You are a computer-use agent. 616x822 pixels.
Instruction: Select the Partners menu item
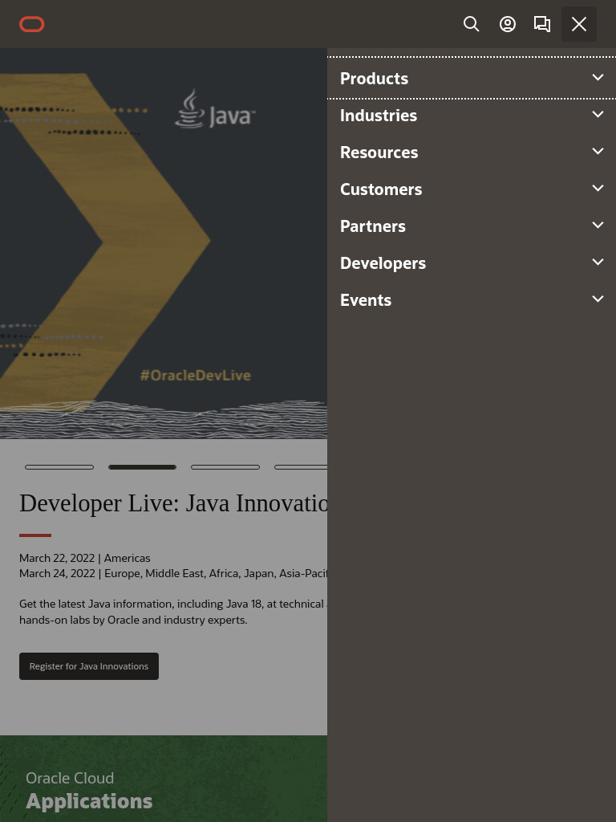[472, 226]
